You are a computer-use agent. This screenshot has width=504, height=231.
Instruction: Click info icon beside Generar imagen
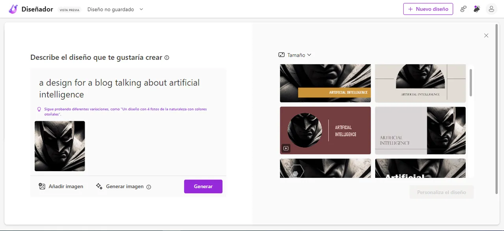[x=148, y=187]
